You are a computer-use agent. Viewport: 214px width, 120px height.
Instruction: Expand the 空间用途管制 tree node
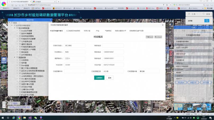click(x=17, y=36)
